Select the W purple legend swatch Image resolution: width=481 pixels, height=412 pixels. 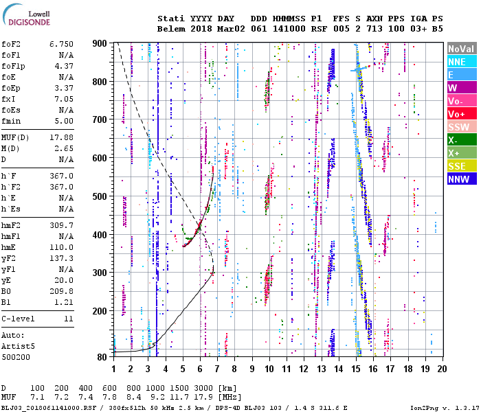click(x=462, y=88)
